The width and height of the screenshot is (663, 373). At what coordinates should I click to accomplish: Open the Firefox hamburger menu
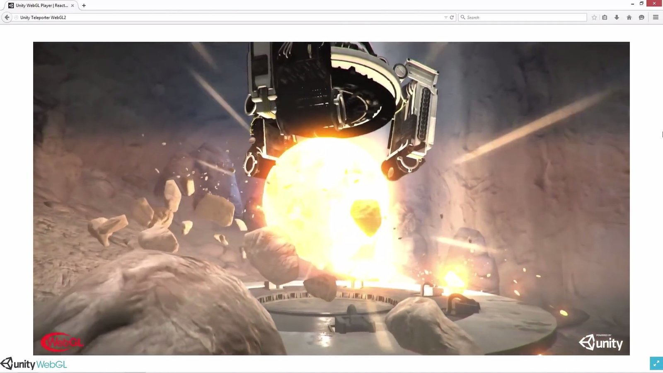[x=656, y=17]
